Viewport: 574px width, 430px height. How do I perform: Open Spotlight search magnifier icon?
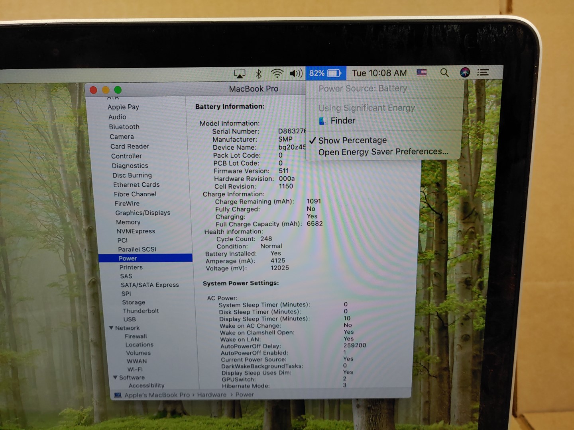point(444,72)
